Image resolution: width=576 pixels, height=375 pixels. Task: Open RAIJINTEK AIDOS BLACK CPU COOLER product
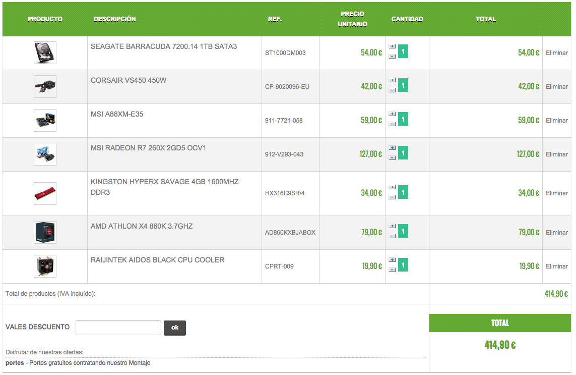tap(158, 260)
